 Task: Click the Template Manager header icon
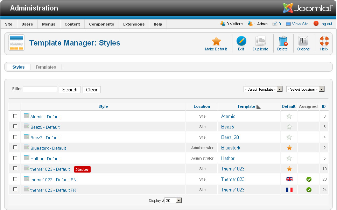pyautogui.click(x=16, y=43)
